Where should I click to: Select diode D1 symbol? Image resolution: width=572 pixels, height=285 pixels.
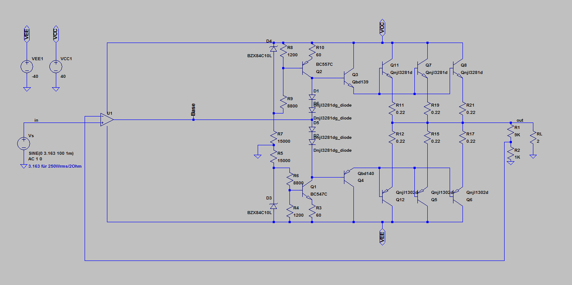click(x=312, y=97)
